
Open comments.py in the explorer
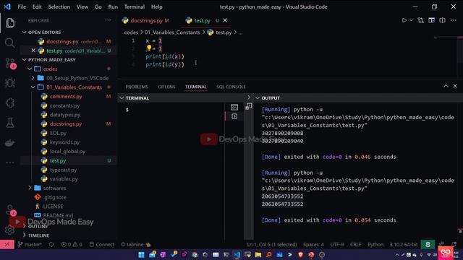(66, 96)
